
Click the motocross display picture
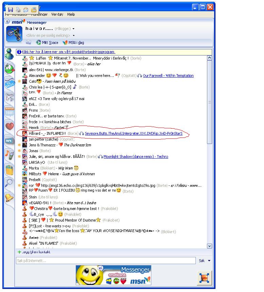coord(14,34)
